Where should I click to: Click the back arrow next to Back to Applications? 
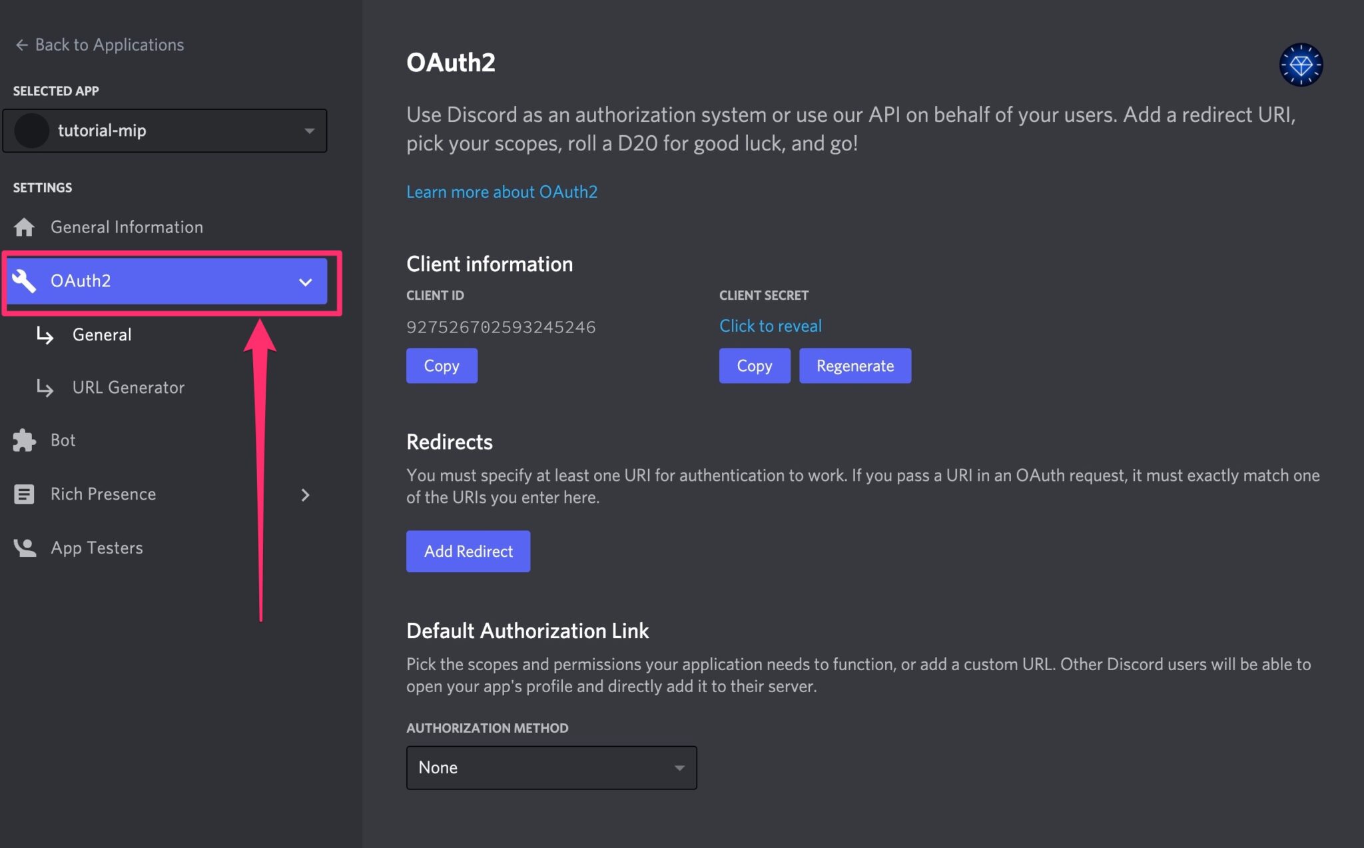(x=21, y=44)
